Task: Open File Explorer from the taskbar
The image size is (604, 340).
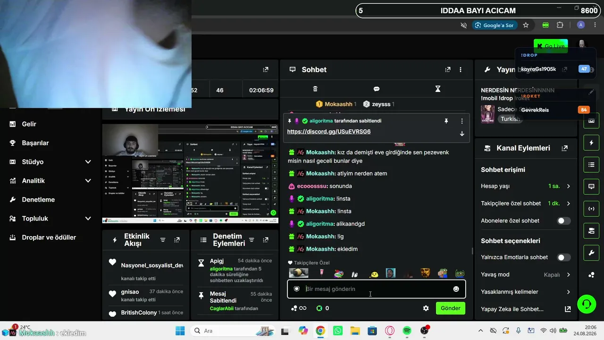Action: pyautogui.click(x=355, y=331)
